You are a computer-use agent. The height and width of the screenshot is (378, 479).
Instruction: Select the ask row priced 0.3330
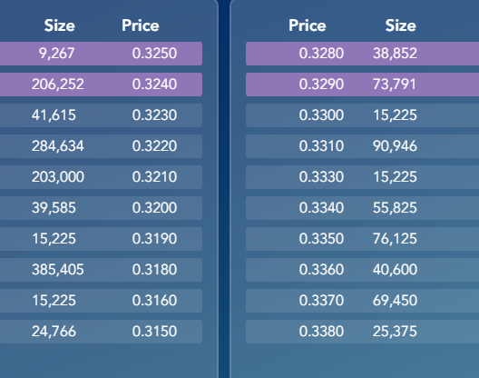(x=362, y=177)
